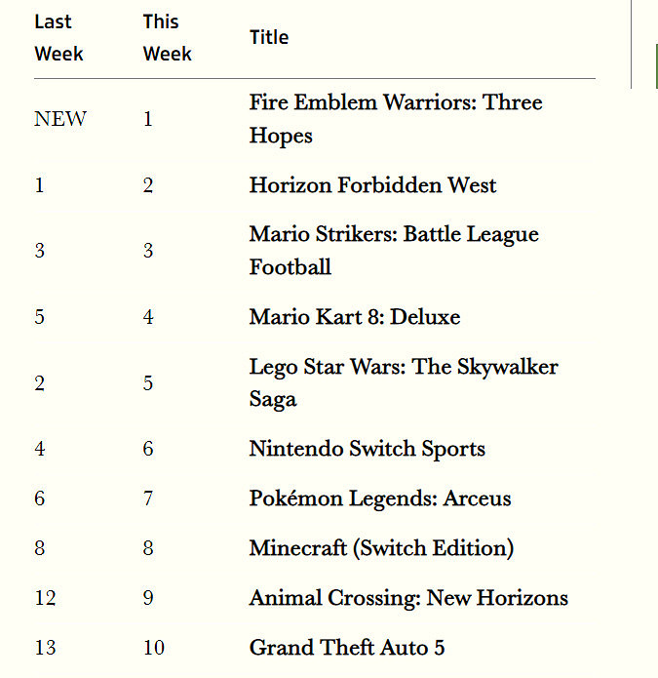Click This Week rank 1 for Fire Emblem
This screenshot has width=658, height=678.
coord(148,119)
